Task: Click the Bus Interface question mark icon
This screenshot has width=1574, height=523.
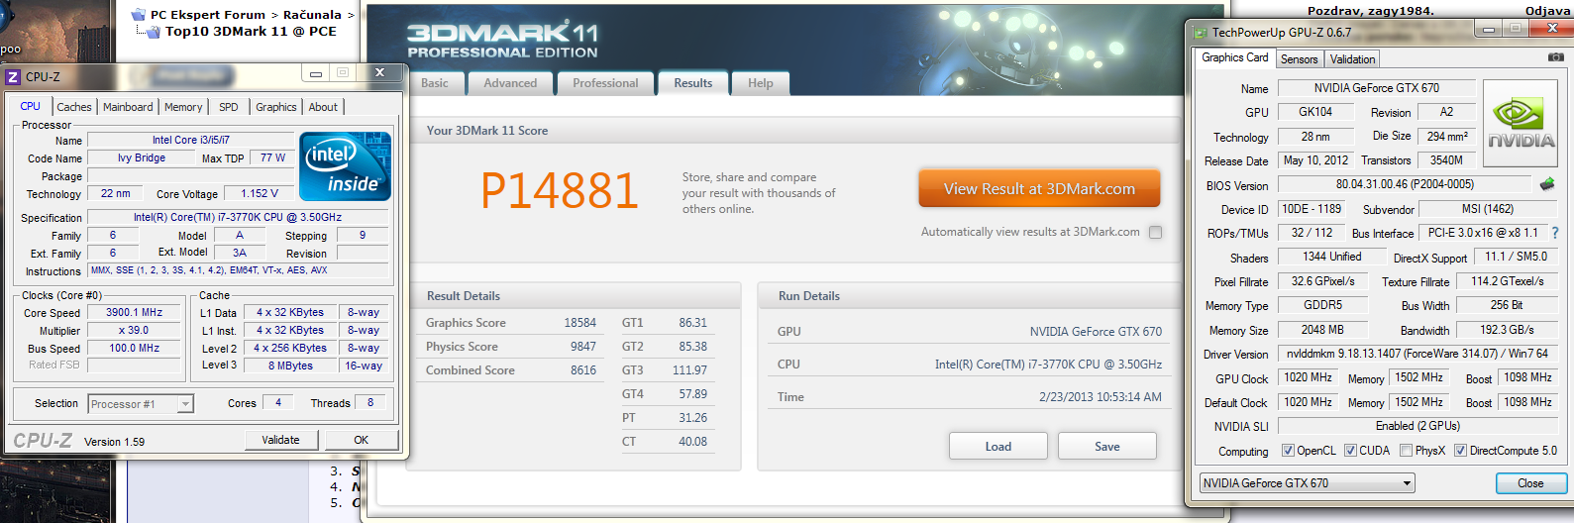Action: (1555, 233)
